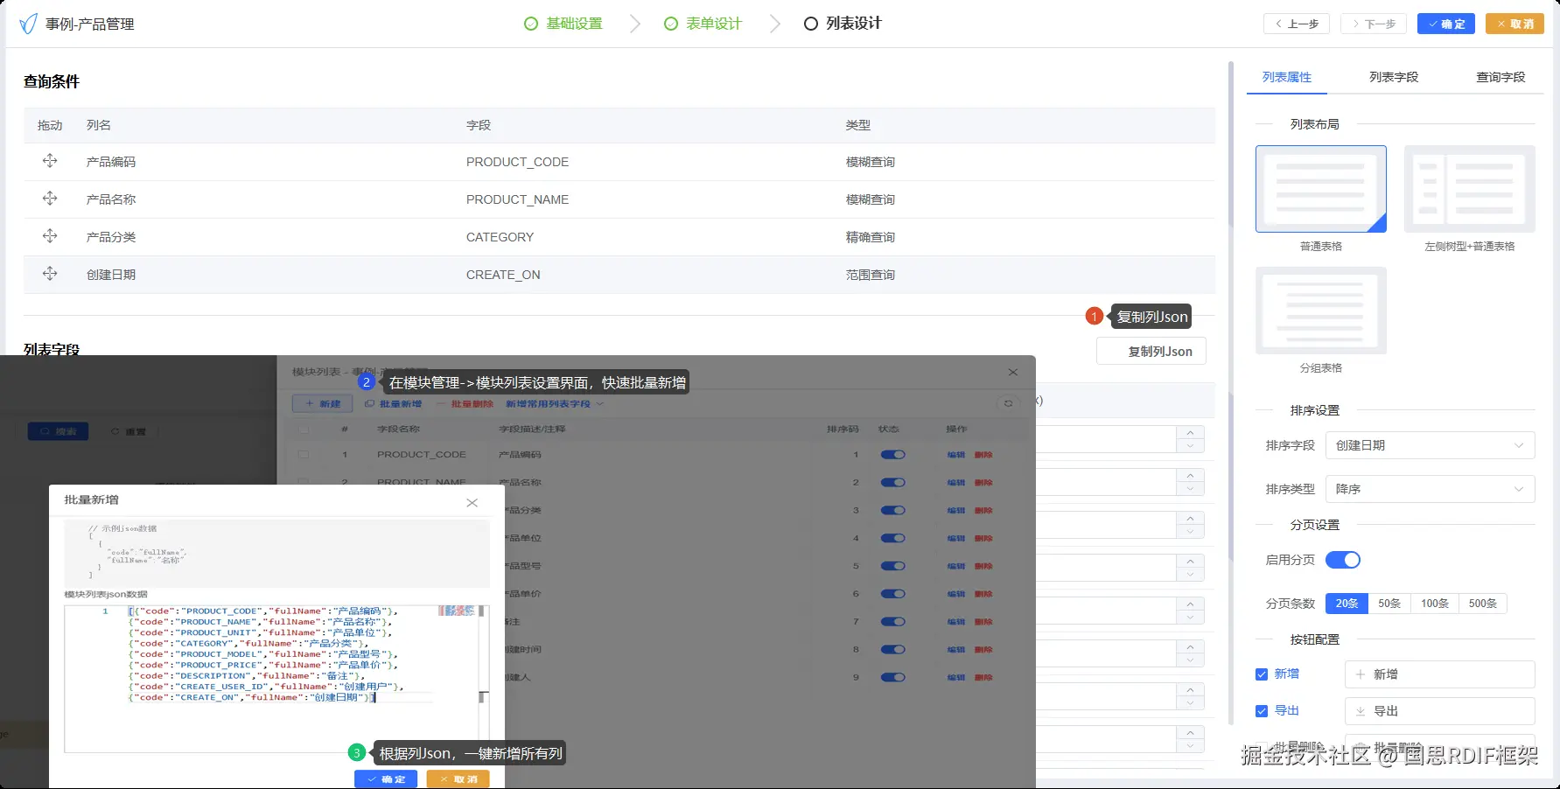Switch to the 列表字段 tab

(1394, 77)
